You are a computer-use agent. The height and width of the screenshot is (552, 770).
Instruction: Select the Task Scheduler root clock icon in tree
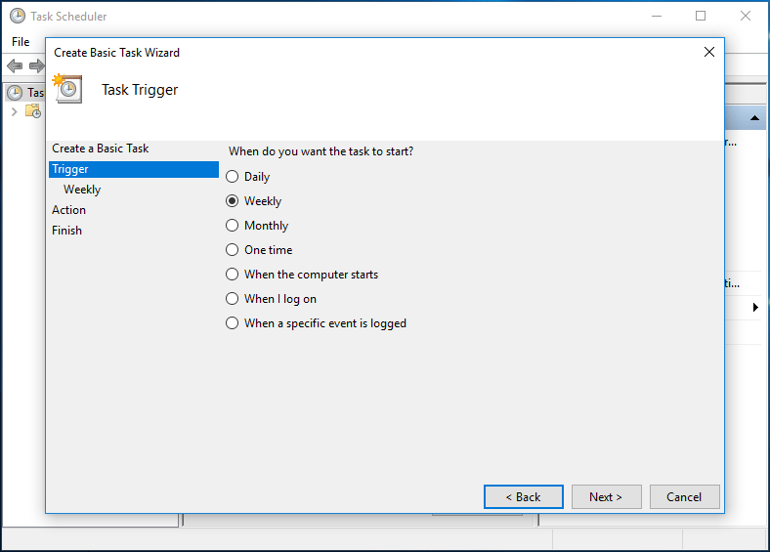(x=15, y=93)
